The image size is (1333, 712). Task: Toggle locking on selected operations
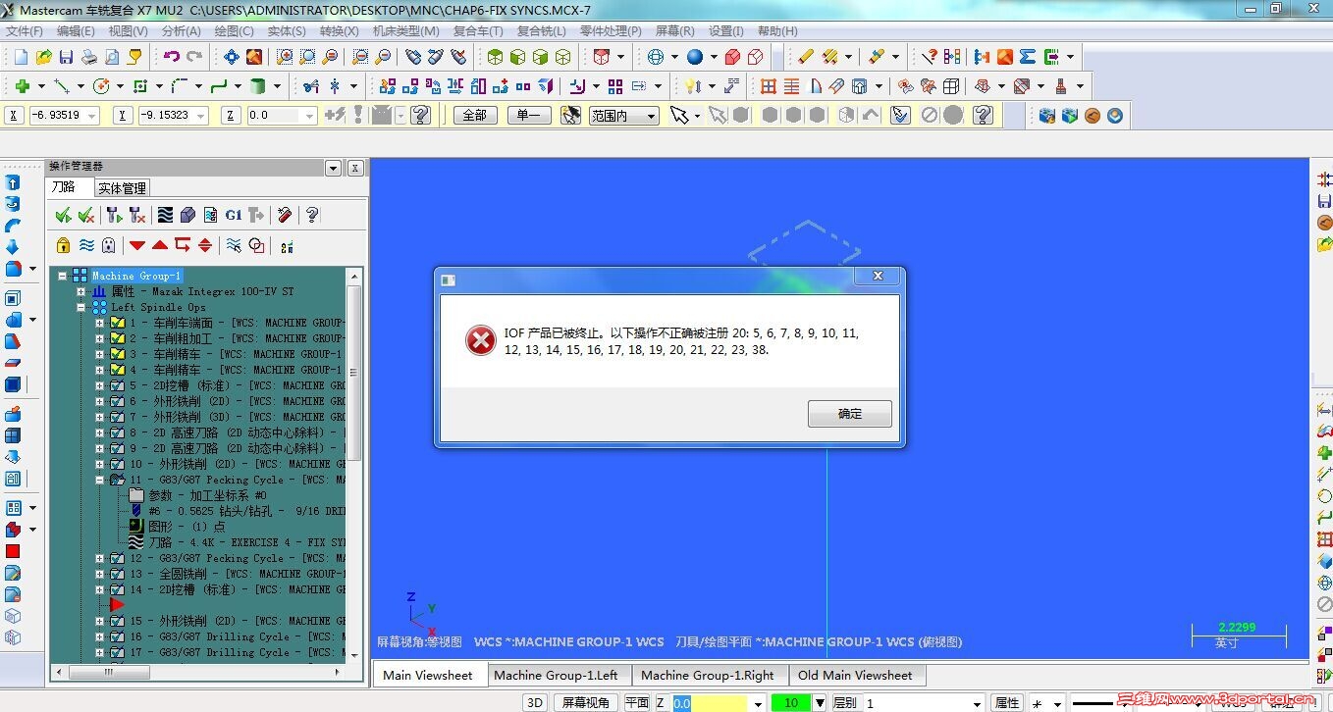(63, 245)
